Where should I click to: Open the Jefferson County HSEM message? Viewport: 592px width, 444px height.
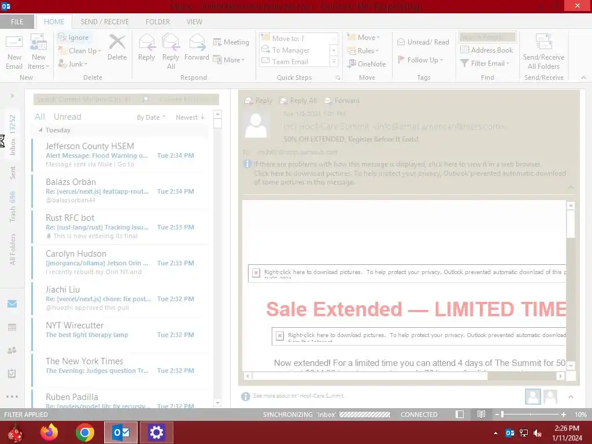[x=120, y=155]
